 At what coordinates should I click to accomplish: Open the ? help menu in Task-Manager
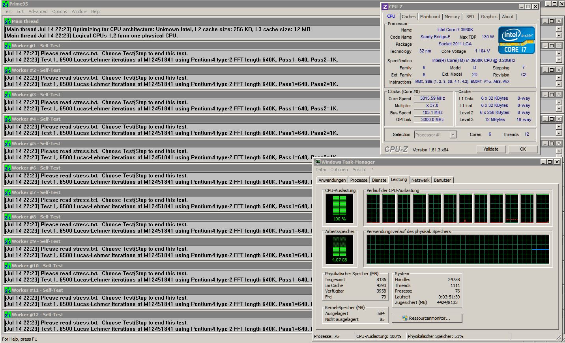[372, 170]
